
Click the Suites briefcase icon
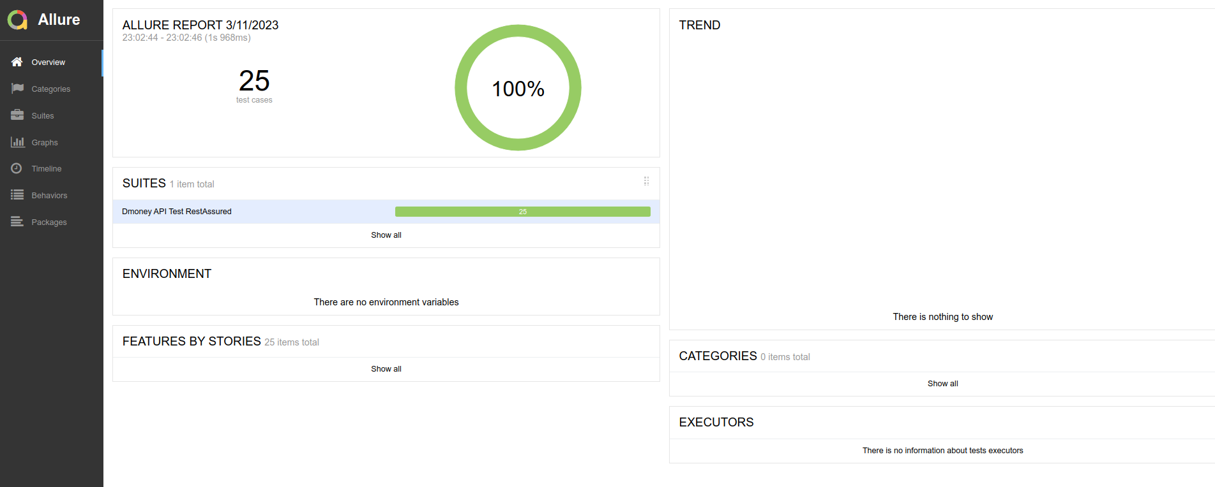pos(17,115)
